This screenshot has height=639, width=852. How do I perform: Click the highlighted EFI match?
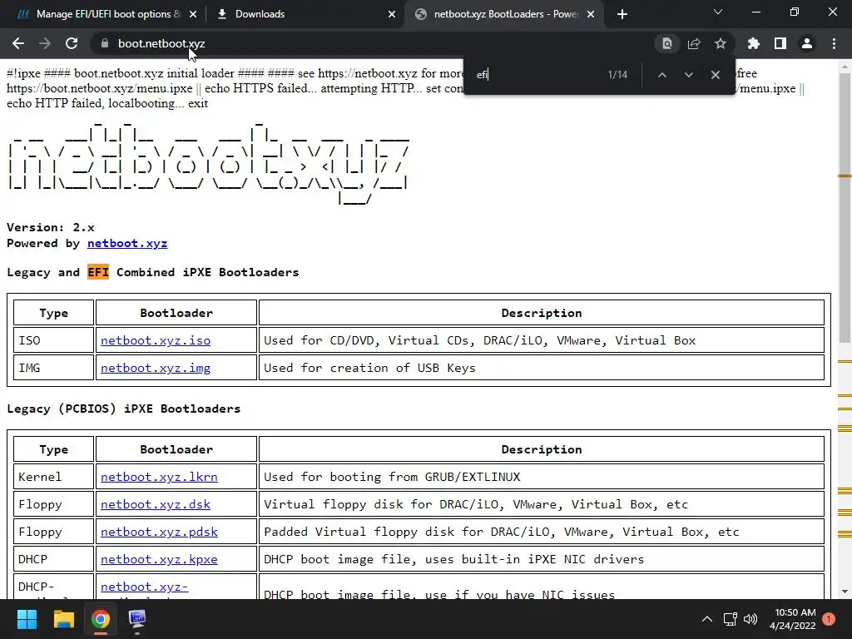point(98,272)
